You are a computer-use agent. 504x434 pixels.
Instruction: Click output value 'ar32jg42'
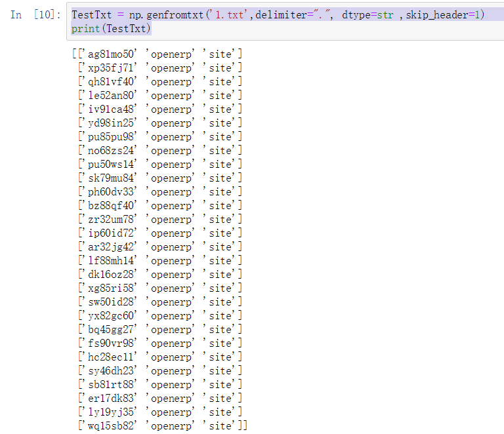111,247
